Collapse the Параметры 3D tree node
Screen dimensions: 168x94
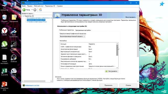click(x=23, y=16)
